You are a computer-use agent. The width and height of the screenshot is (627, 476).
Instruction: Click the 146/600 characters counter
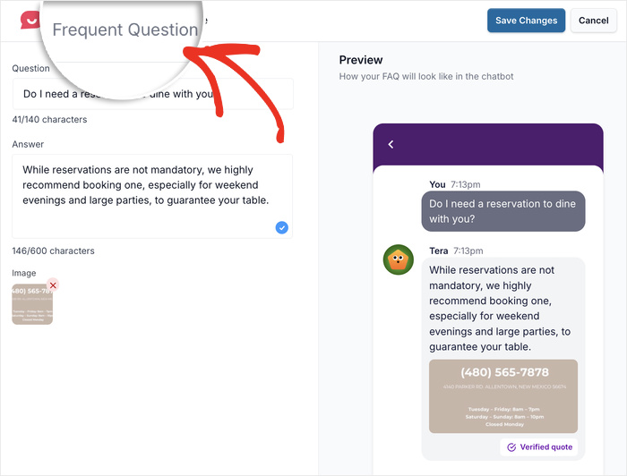53,251
